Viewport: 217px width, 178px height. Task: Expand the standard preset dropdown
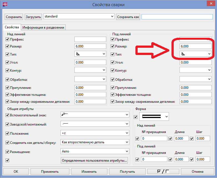[x=112, y=17]
